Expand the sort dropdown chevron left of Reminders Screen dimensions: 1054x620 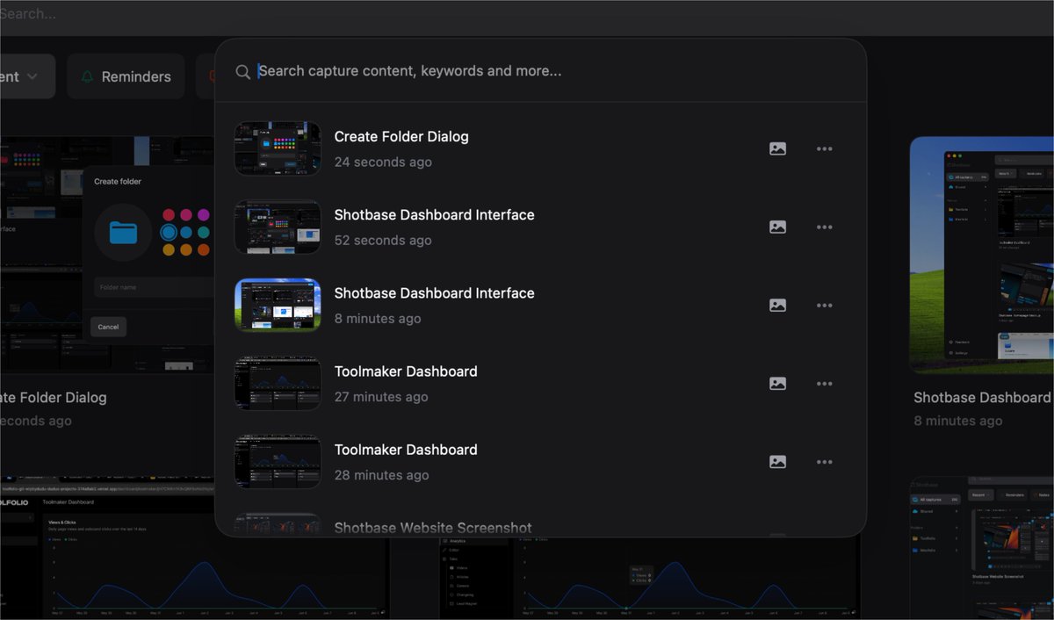click(x=32, y=76)
